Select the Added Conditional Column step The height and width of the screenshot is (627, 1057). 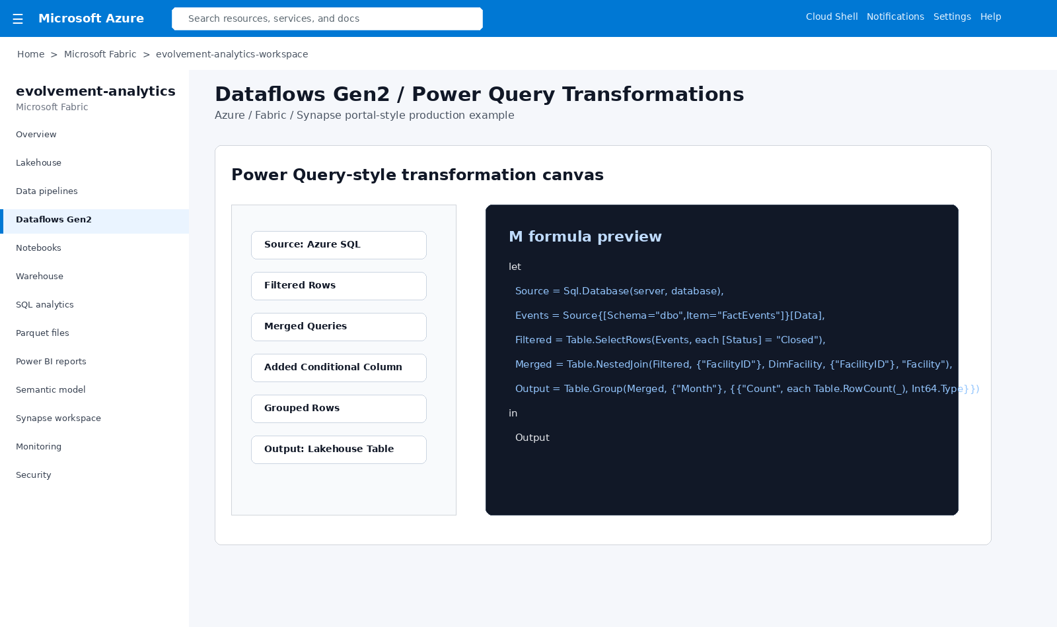[x=339, y=368]
